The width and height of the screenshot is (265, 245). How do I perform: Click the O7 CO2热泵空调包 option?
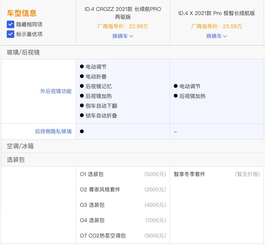tap(103, 236)
